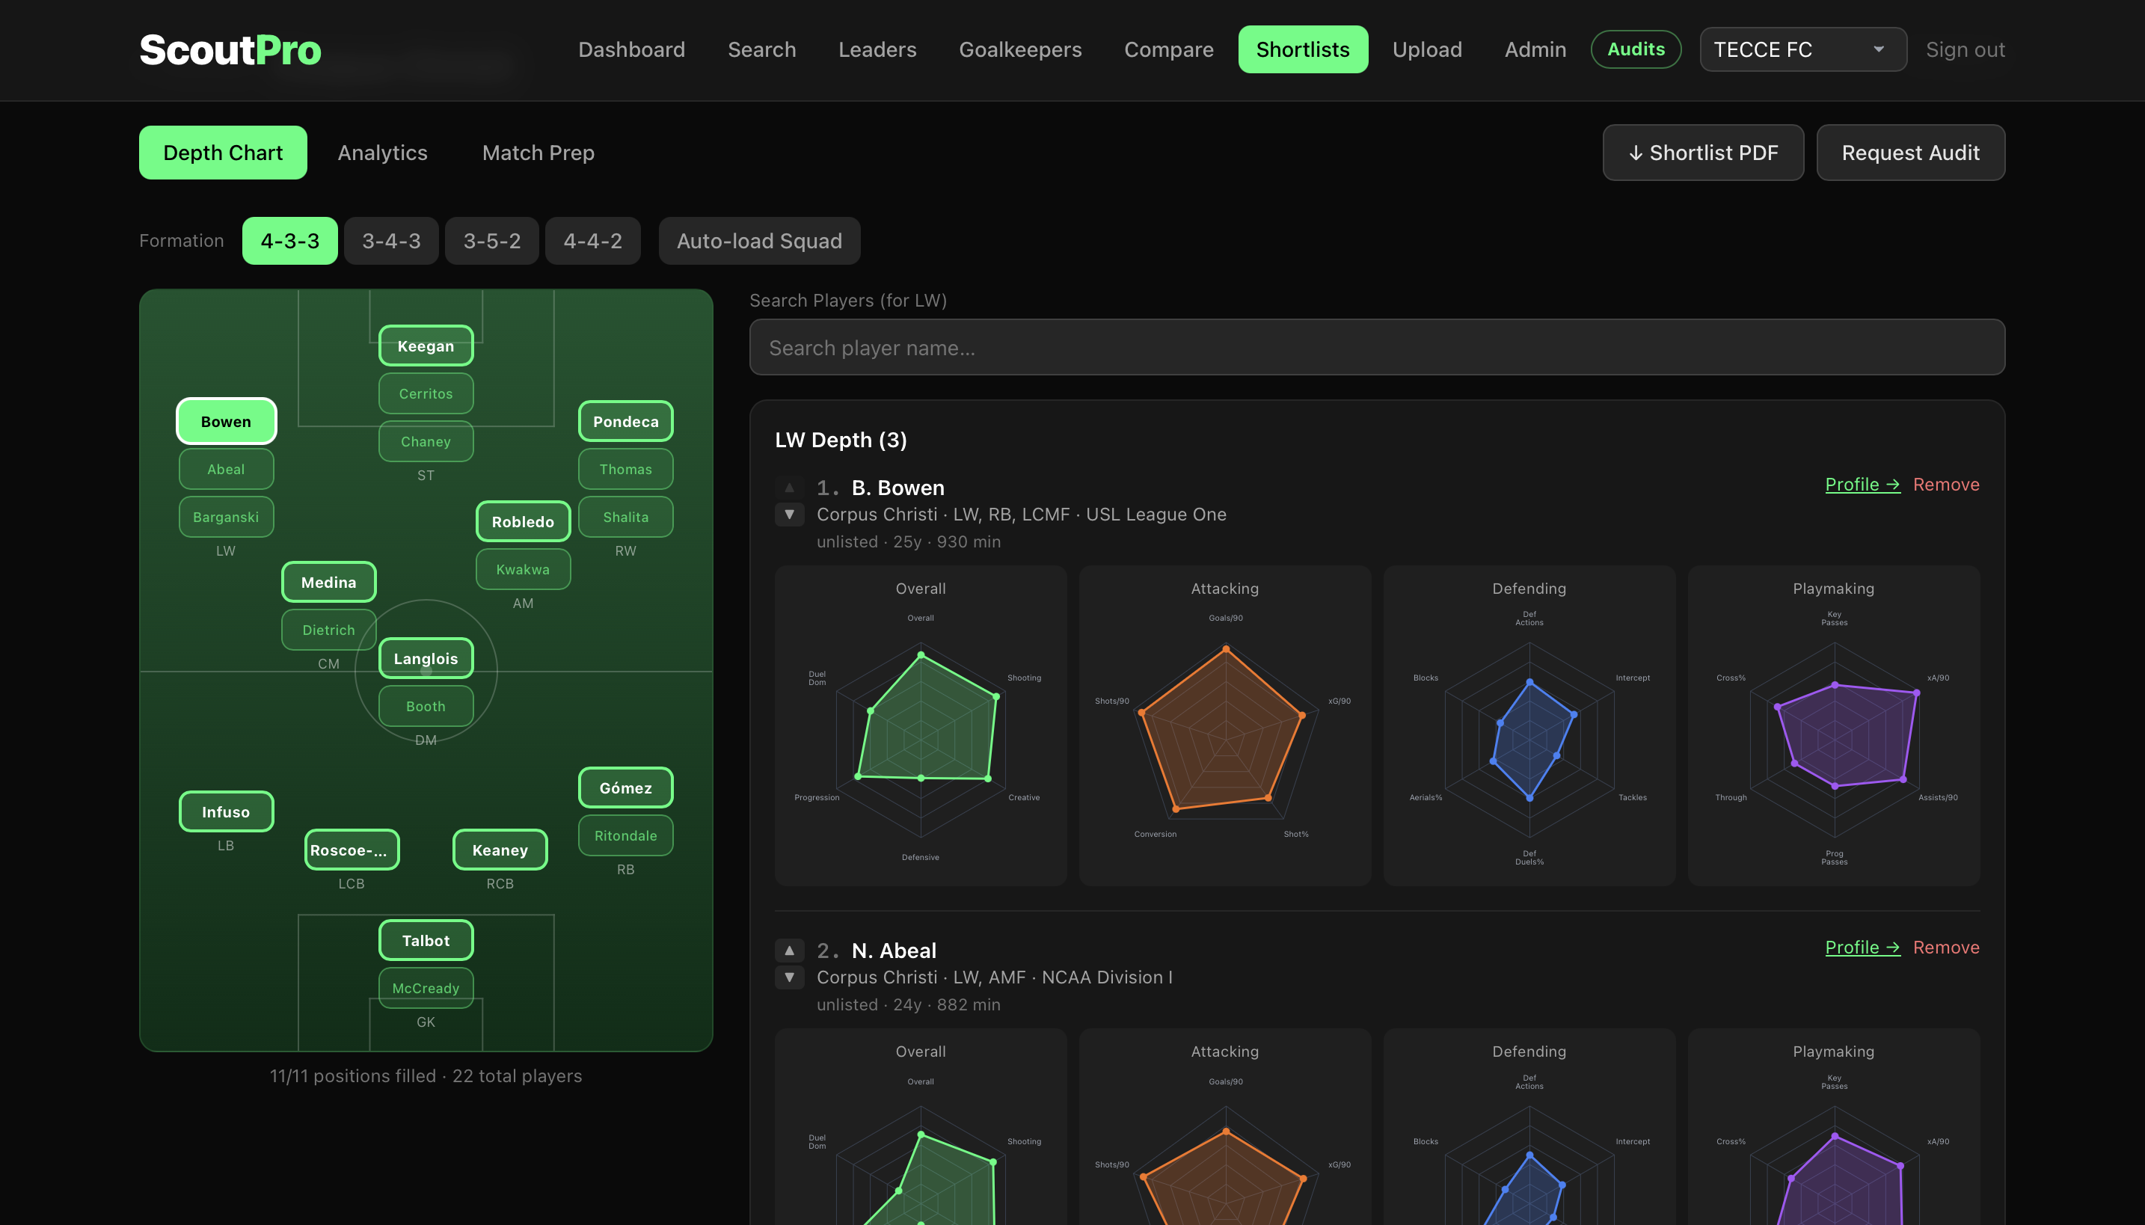Screen dimensions: 2145x1225
Task: Click the ScoutPro logo
Action: pyautogui.click(x=230, y=49)
